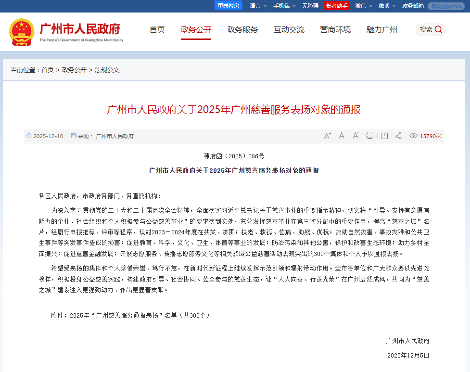Expand the 微博 dropdown menu
The image size is (470, 372).
pos(387,6)
